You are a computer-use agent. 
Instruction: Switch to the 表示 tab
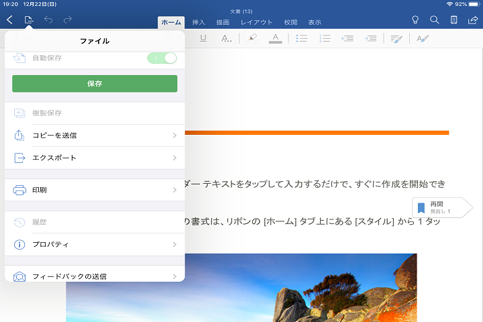[x=315, y=22]
